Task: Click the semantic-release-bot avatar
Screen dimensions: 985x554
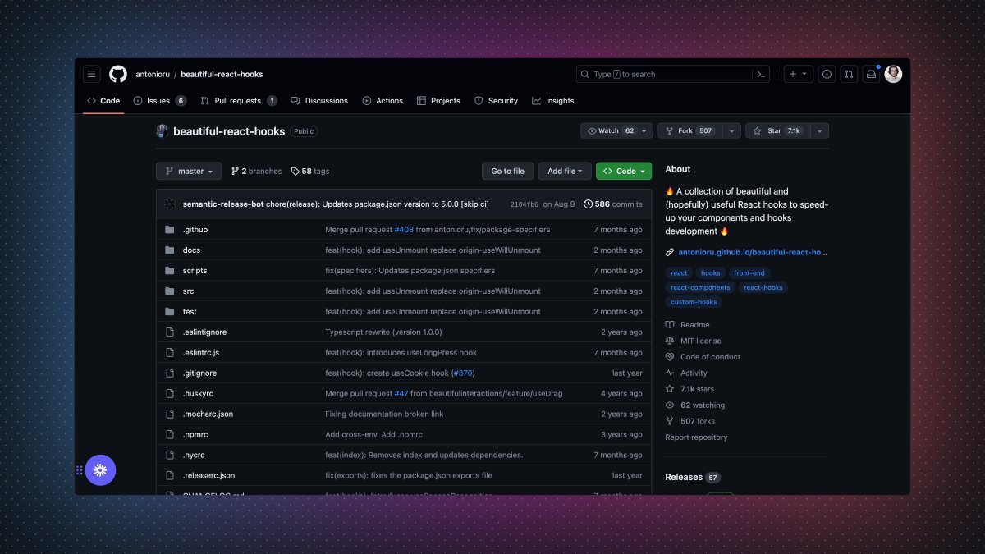Action: [x=170, y=204]
